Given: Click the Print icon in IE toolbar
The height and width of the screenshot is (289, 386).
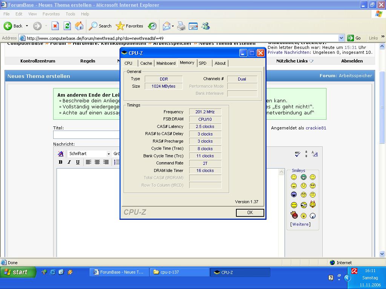Looking at the screenshot, I should 181,26.
